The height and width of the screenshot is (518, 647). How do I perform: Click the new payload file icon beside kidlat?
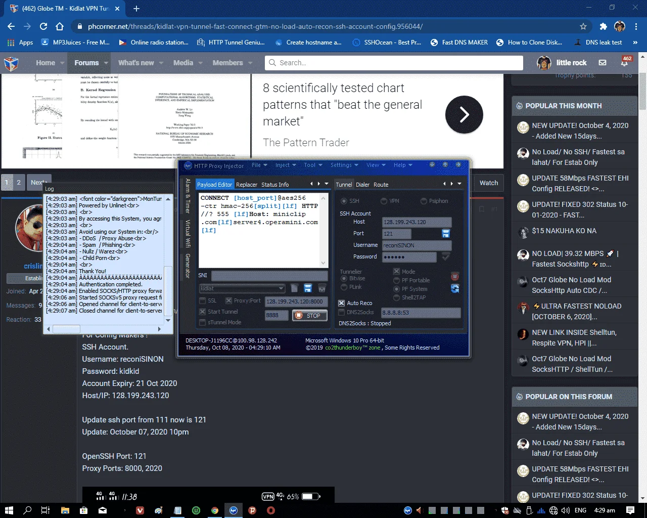(295, 288)
